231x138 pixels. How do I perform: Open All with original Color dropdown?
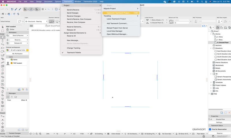19,50
